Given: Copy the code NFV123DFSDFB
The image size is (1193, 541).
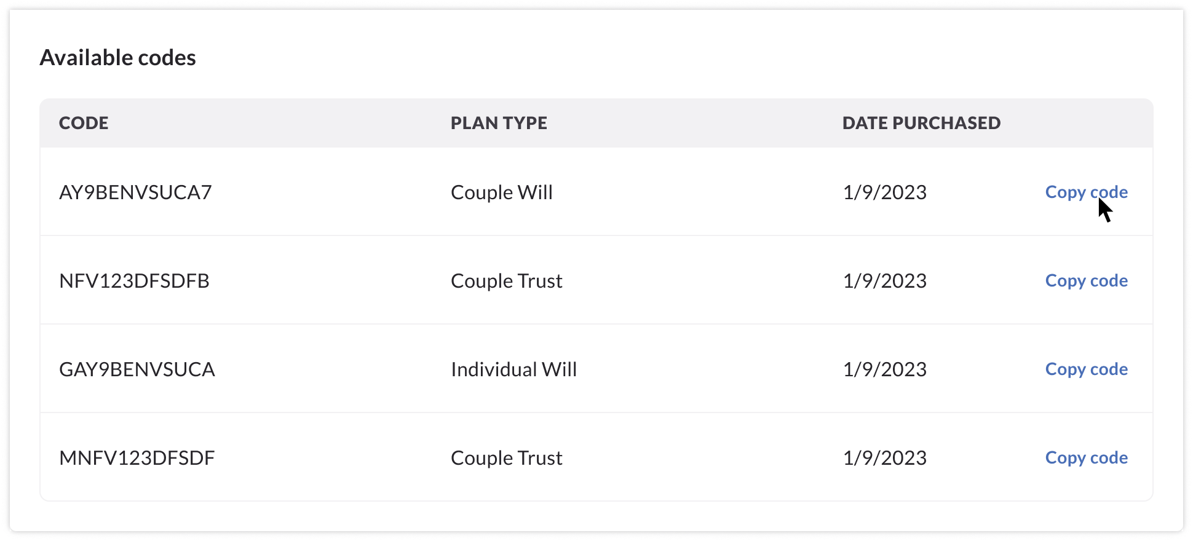Looking at the screenshot, I should coord(1086,280).
